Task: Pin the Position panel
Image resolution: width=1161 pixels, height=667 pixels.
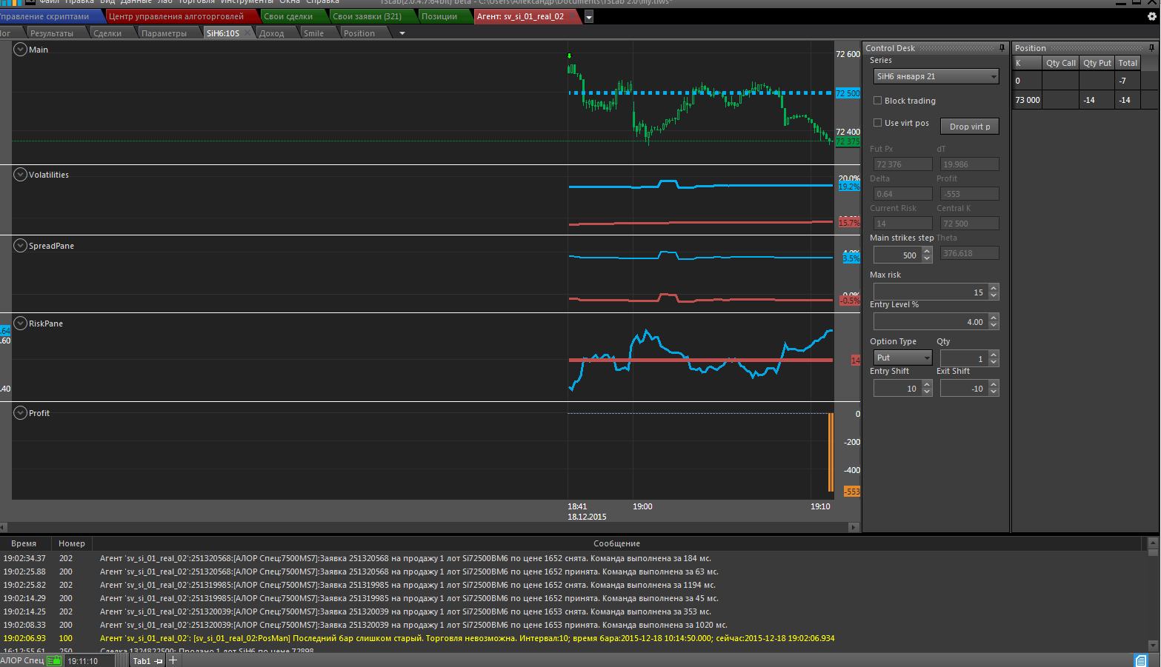Action: coord(1151,48)
